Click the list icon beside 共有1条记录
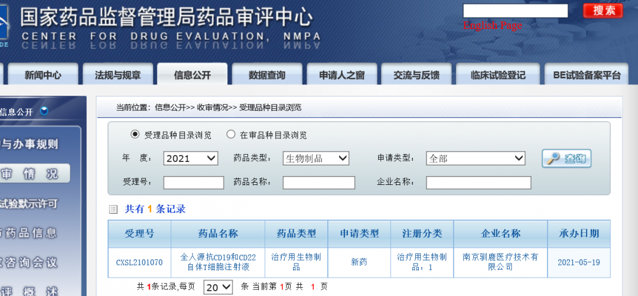 point(113,209)
